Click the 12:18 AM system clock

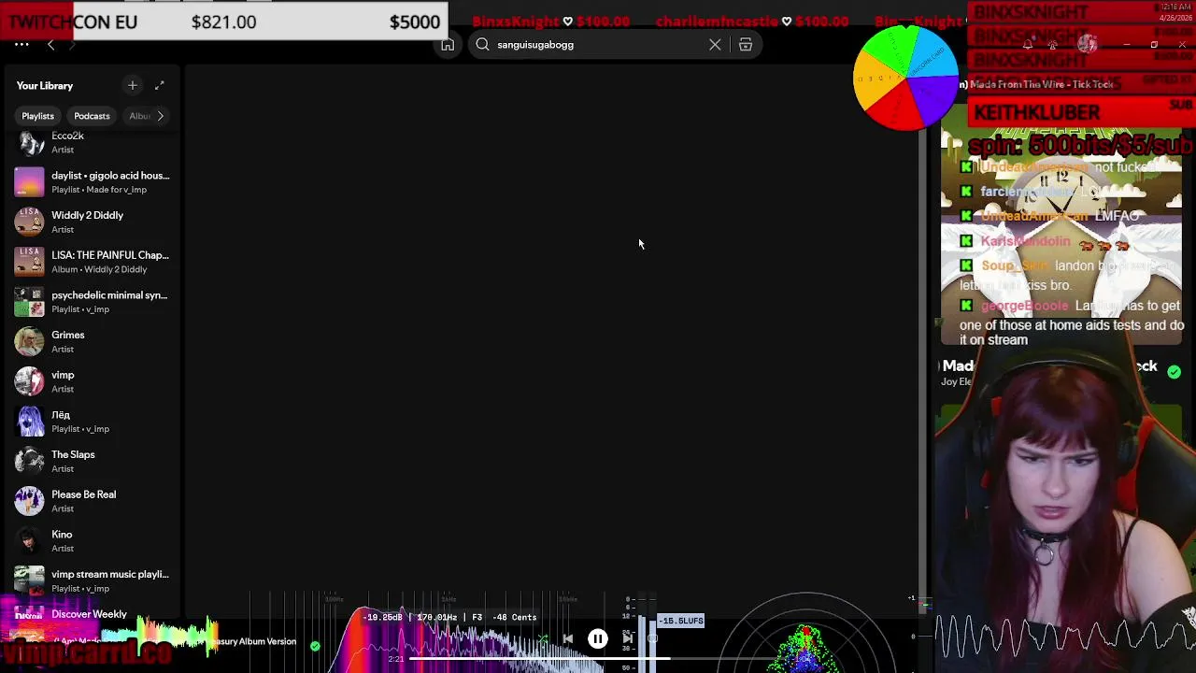(x=1174, y=6)
